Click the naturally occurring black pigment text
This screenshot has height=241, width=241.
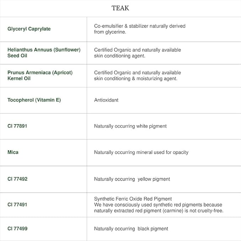click(x=131, y=229)
